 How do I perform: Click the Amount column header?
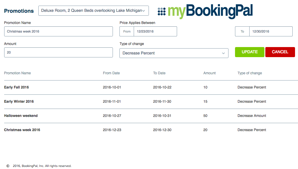click(209, 73)
